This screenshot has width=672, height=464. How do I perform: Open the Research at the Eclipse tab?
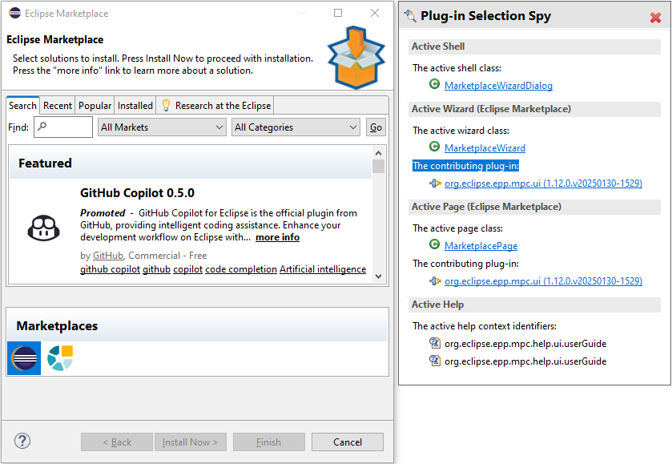pos(216,106)
